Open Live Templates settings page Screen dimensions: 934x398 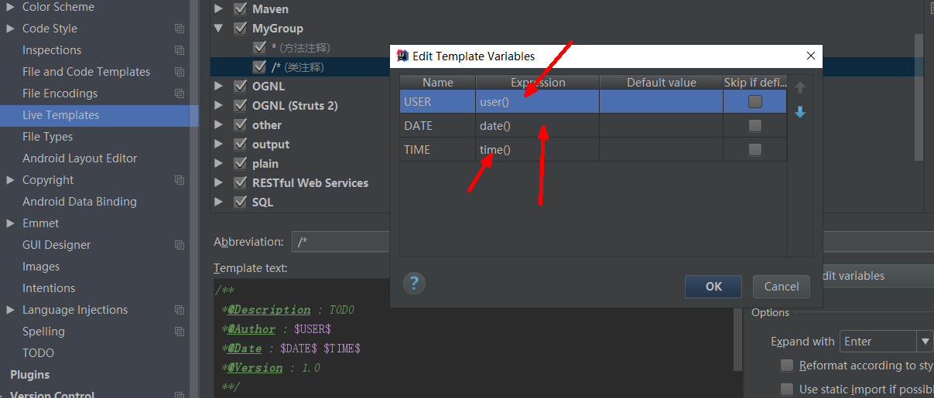click(61, 115)
